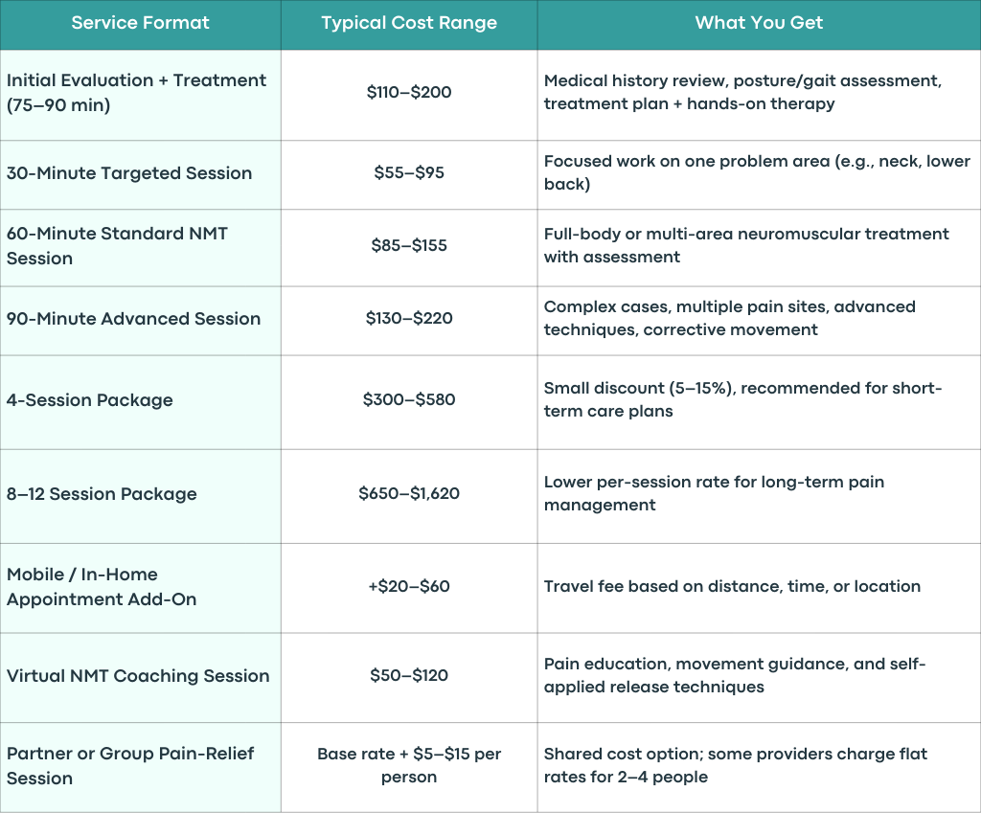This screenshot has height=813, width=981.
Task: Select the What You Get header
Action: point(759,23)
